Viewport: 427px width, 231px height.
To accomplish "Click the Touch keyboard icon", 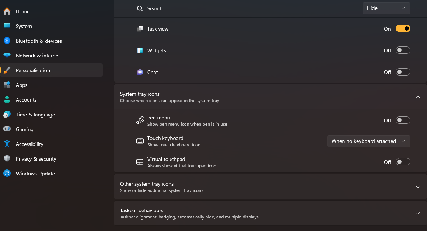I will pyautogui.click(x=140, y=141).
